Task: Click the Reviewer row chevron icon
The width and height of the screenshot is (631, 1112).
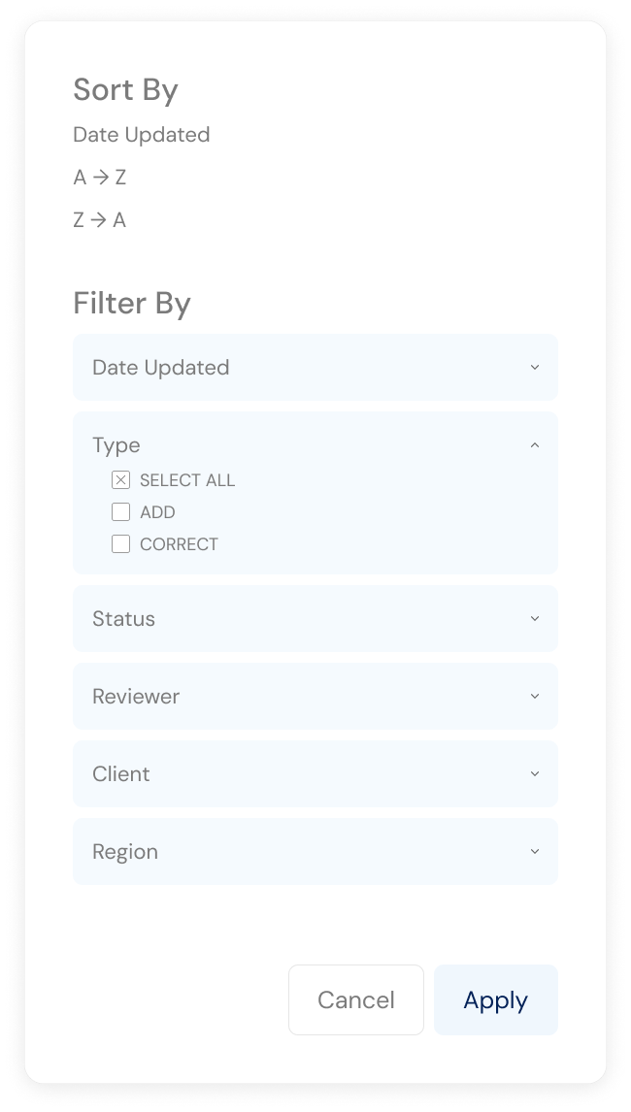Action: [x=535, y=697]
